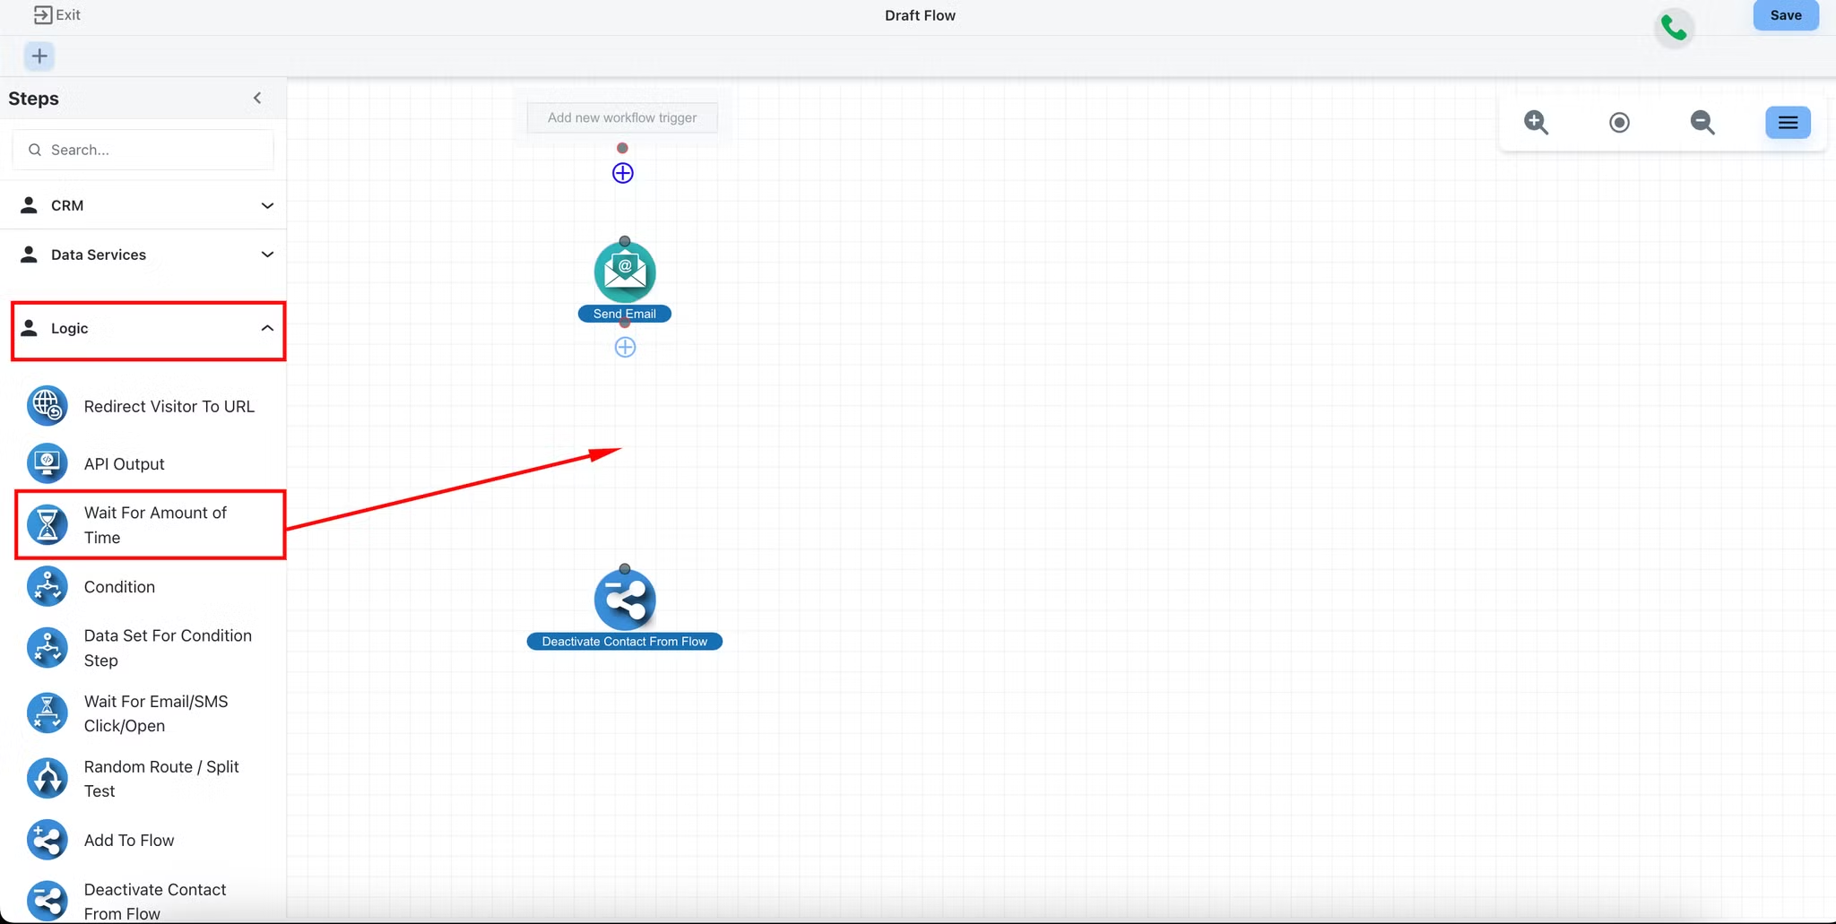Click the Wait For Email/SMS Click/Open text
This screenshot has height=924, width=1836.
(x=156, y=713)
